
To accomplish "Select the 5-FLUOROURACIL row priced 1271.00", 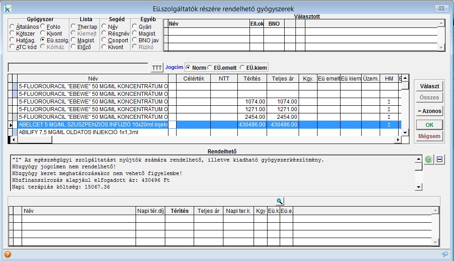I will coord(204,109).
